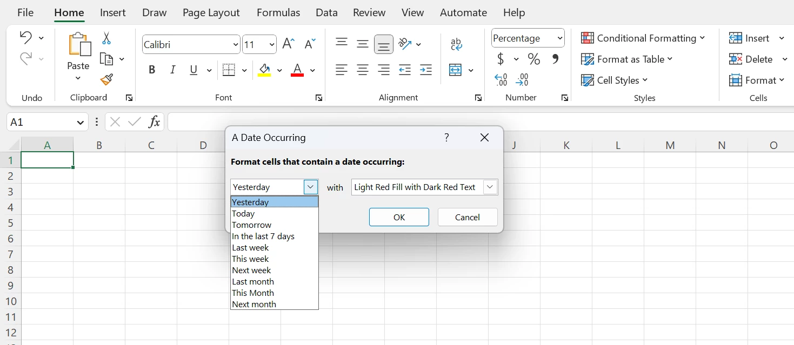Click the yellow Fill Color swatch
The image size is (794, 345).
coord(264,70)
